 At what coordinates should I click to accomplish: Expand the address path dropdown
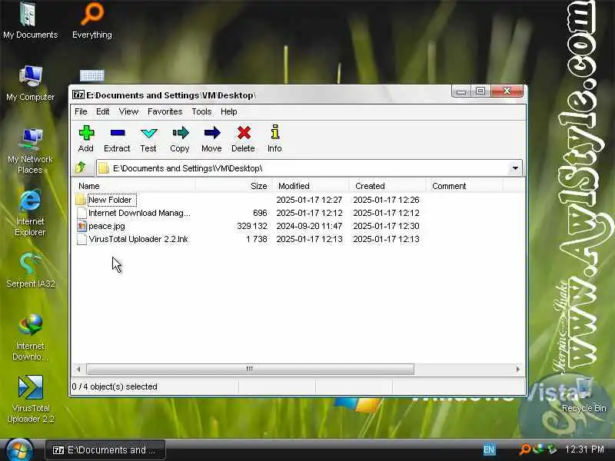coord(515,168)
